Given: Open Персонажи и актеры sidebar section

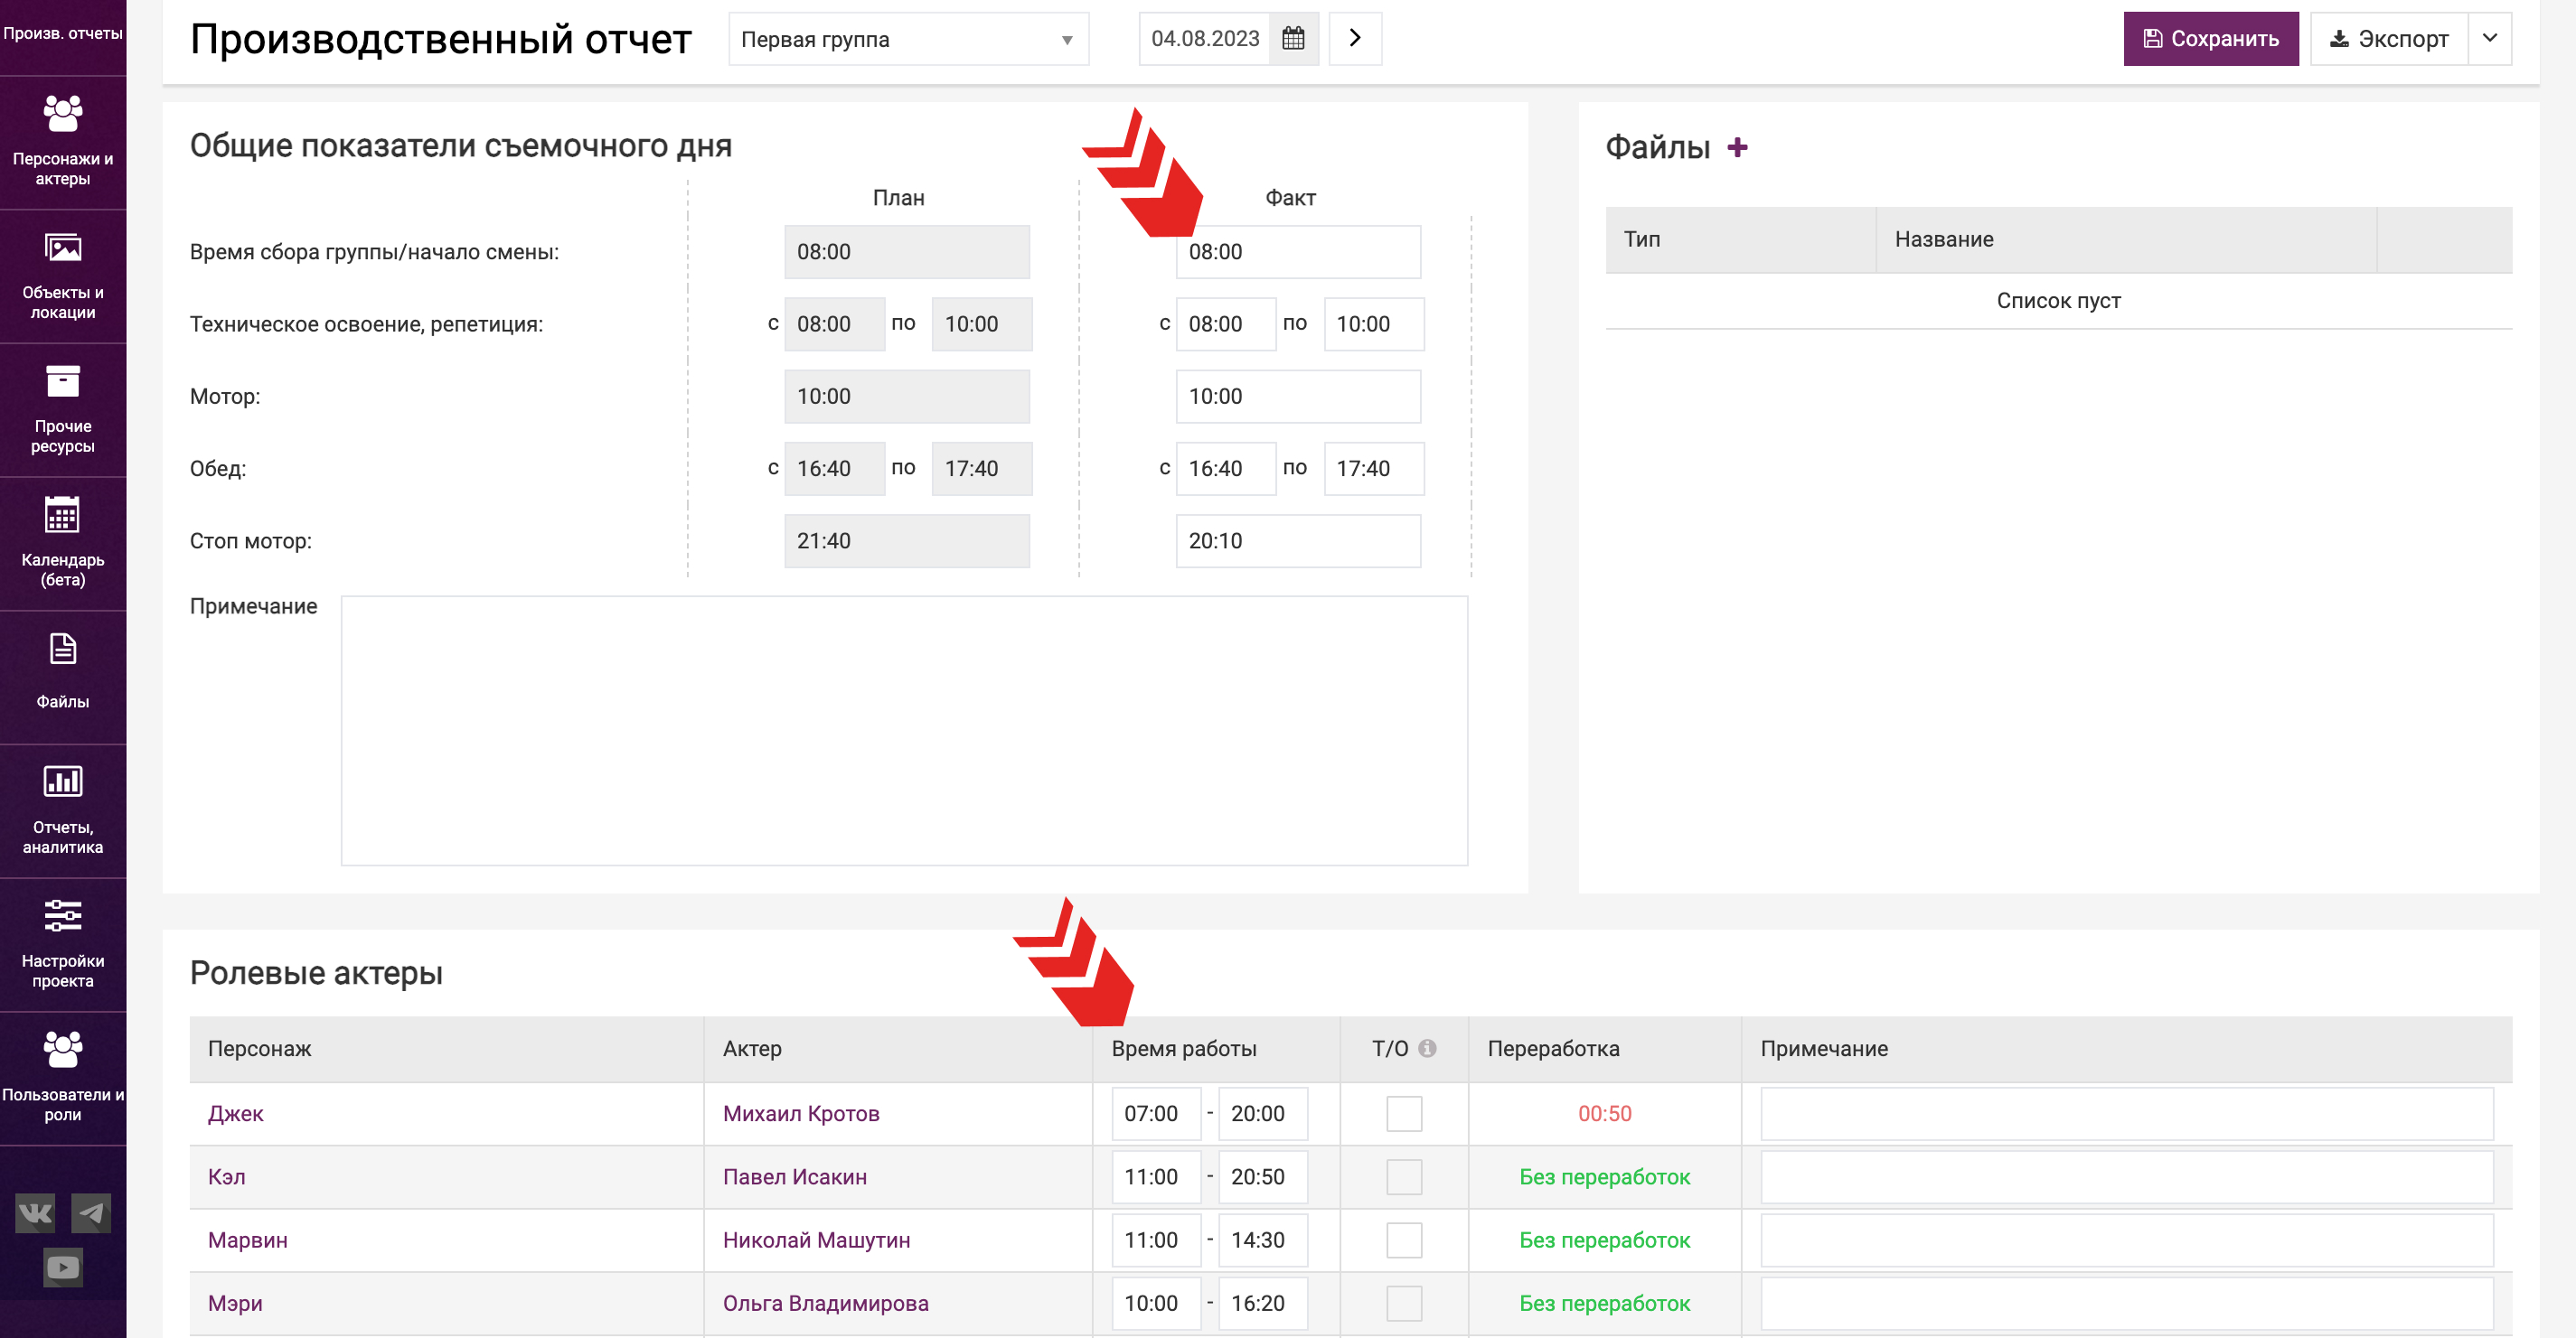Looking at the screenshot, I should [63, 142].
